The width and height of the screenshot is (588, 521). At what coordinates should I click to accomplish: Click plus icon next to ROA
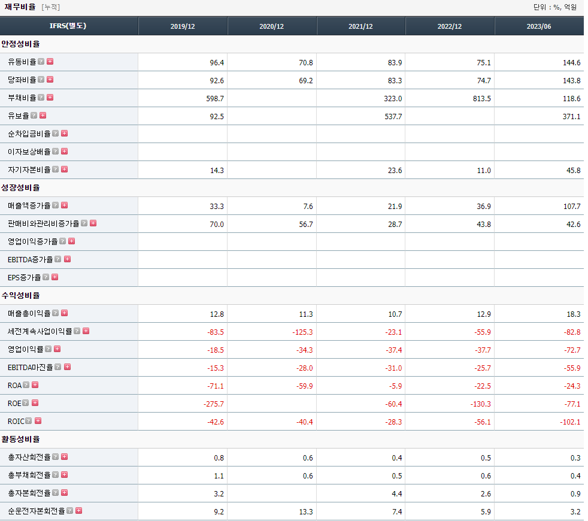point(35,385)
